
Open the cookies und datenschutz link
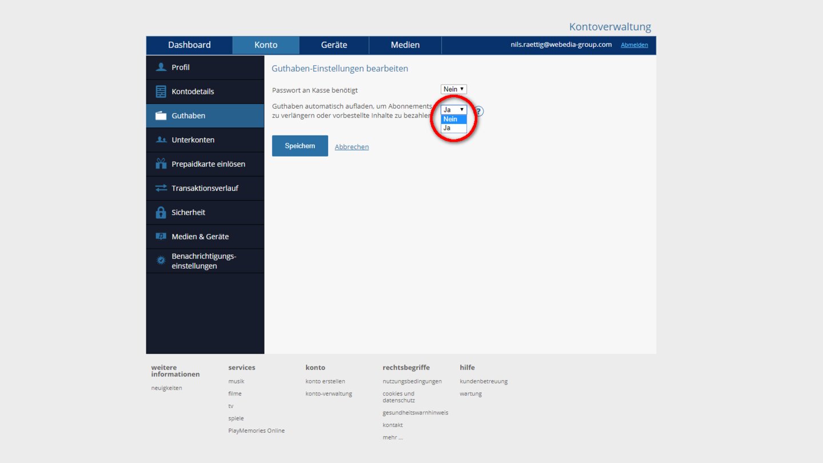399,397
